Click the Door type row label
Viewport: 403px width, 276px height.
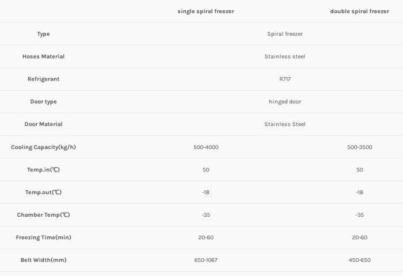pos(43,102)
